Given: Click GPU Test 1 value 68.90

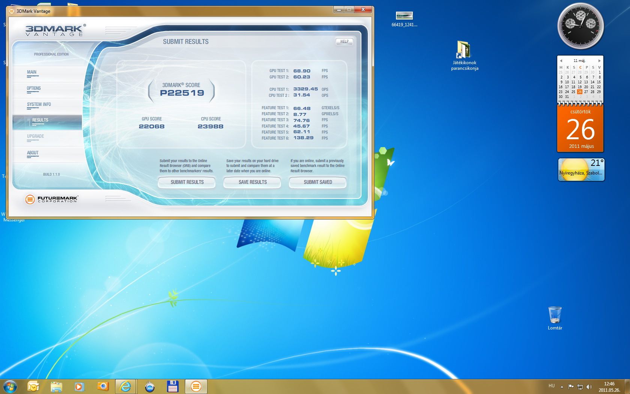Looking at the screenshot, I should [302, 71].
